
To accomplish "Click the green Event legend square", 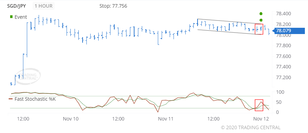I will [x=11, y=17].
